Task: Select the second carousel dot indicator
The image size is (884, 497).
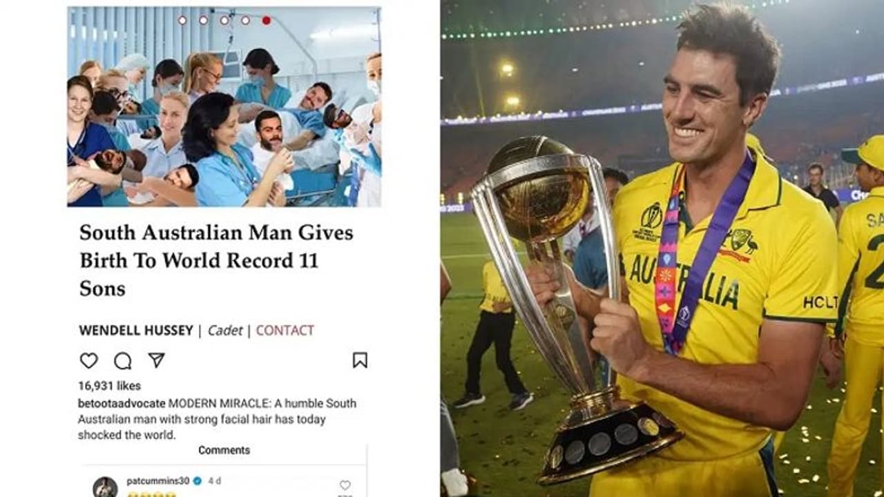Action: (x=203, y=20)
